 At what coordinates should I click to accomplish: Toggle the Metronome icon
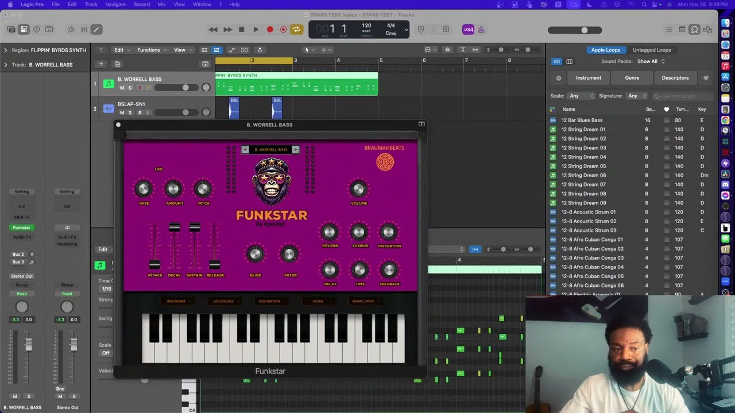(481, 29)
